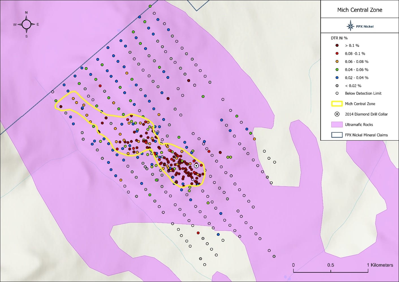Select the green 0.04-0.06% legend dot
The image size is (399, 282).
(x=337, y=70)
